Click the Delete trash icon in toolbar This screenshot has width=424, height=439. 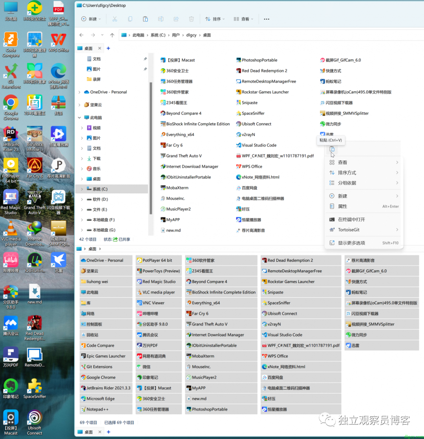pos(191,19)
